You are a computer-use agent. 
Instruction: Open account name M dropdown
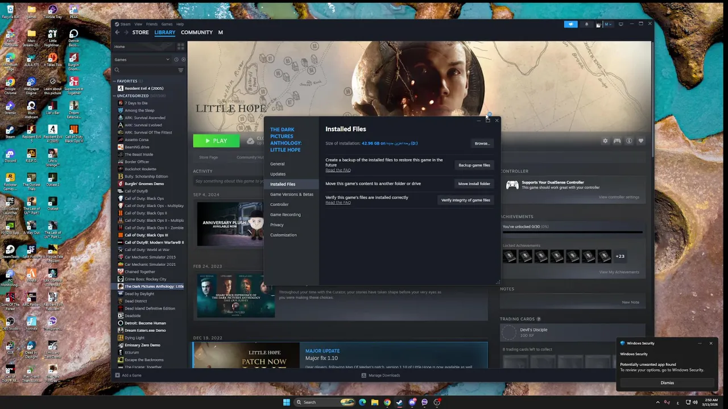point(607,24)
